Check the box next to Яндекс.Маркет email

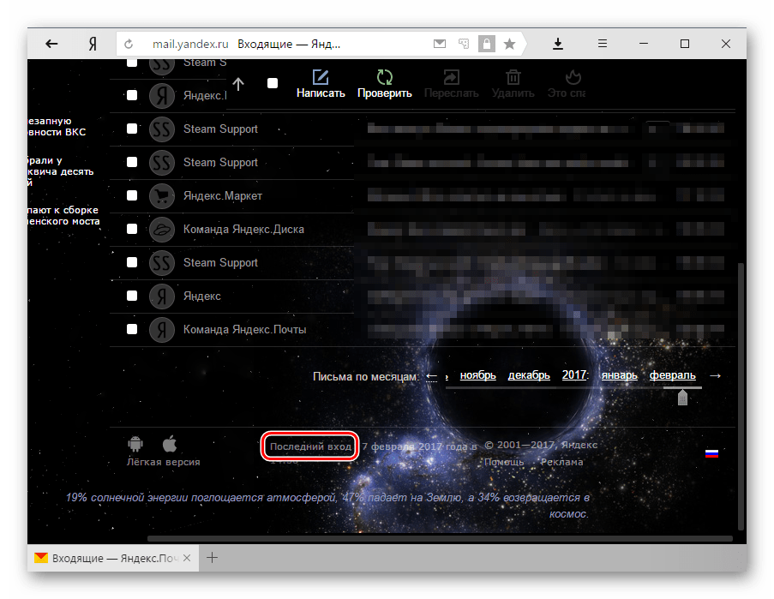point(132,195)
